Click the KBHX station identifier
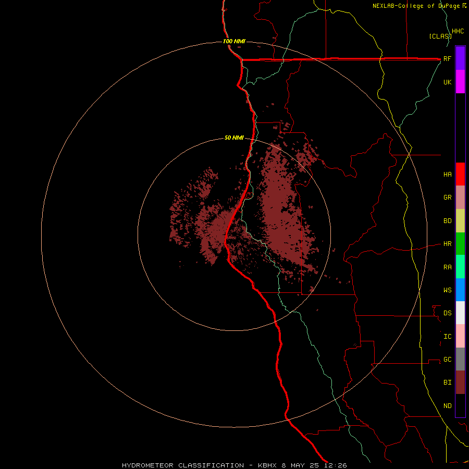Image resolution: width=469 pixels, height=469 pixels. [268, 465]
